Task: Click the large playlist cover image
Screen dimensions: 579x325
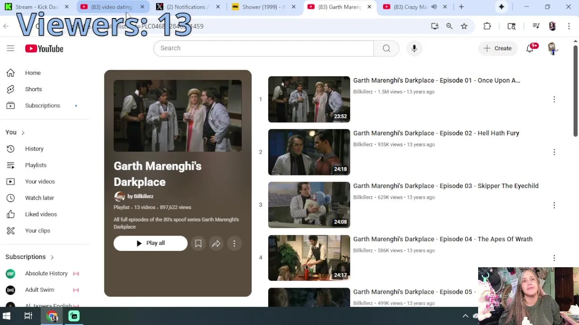Action: (x=177, y=116)
